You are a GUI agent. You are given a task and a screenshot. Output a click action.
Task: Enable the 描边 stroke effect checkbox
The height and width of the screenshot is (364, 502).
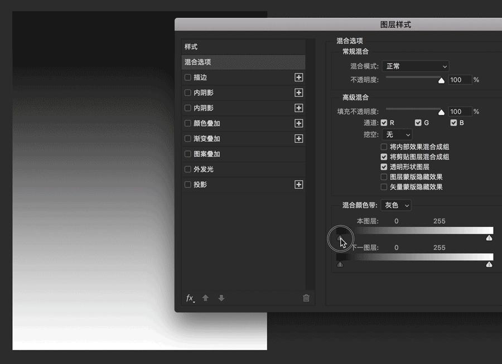[x=187, y=77]
